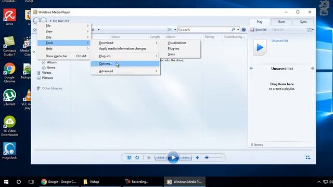Toggle shuffle mode
The height and width of the screenshot is (187, 333).
click(x=129, y=157)
